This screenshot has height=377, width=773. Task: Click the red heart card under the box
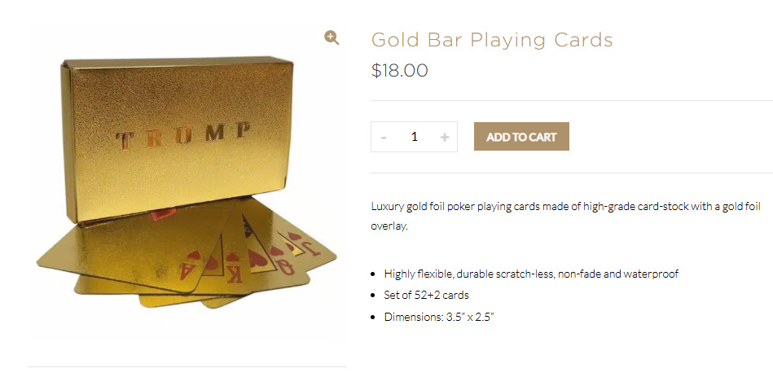163,214
